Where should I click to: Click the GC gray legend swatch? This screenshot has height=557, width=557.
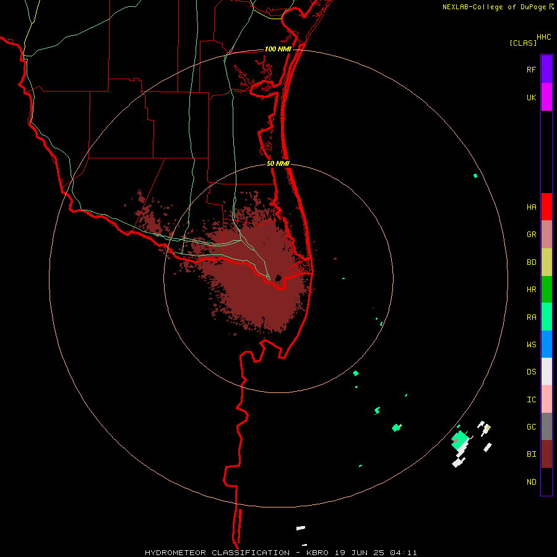546,426
